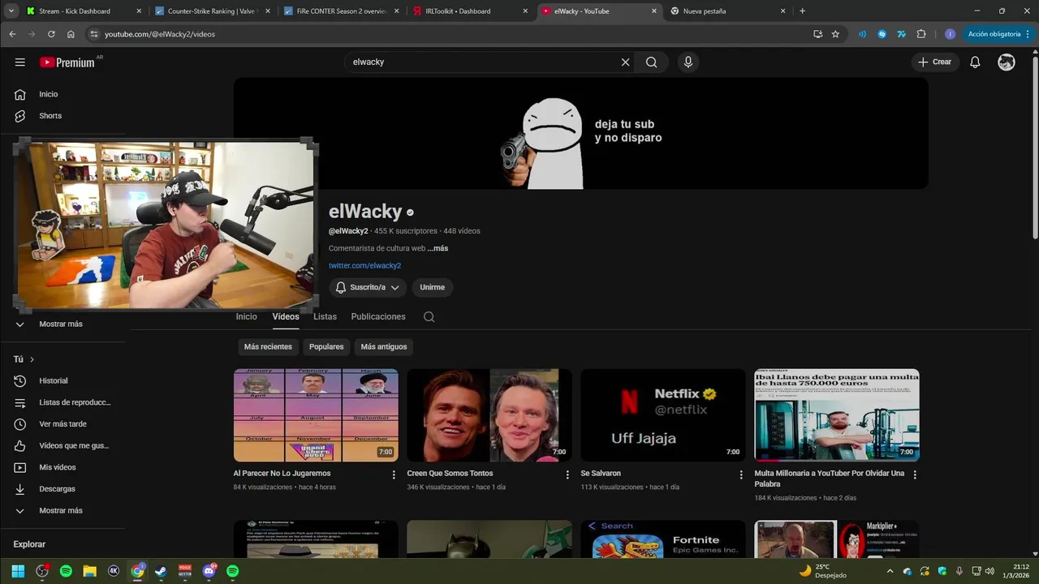Viewport: 1039px width, 584px height.
Task: Open YouTube notifications bell
Action: 975,62
